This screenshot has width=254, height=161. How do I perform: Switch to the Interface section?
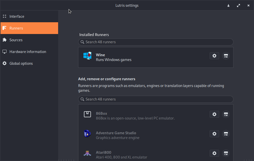17,16
